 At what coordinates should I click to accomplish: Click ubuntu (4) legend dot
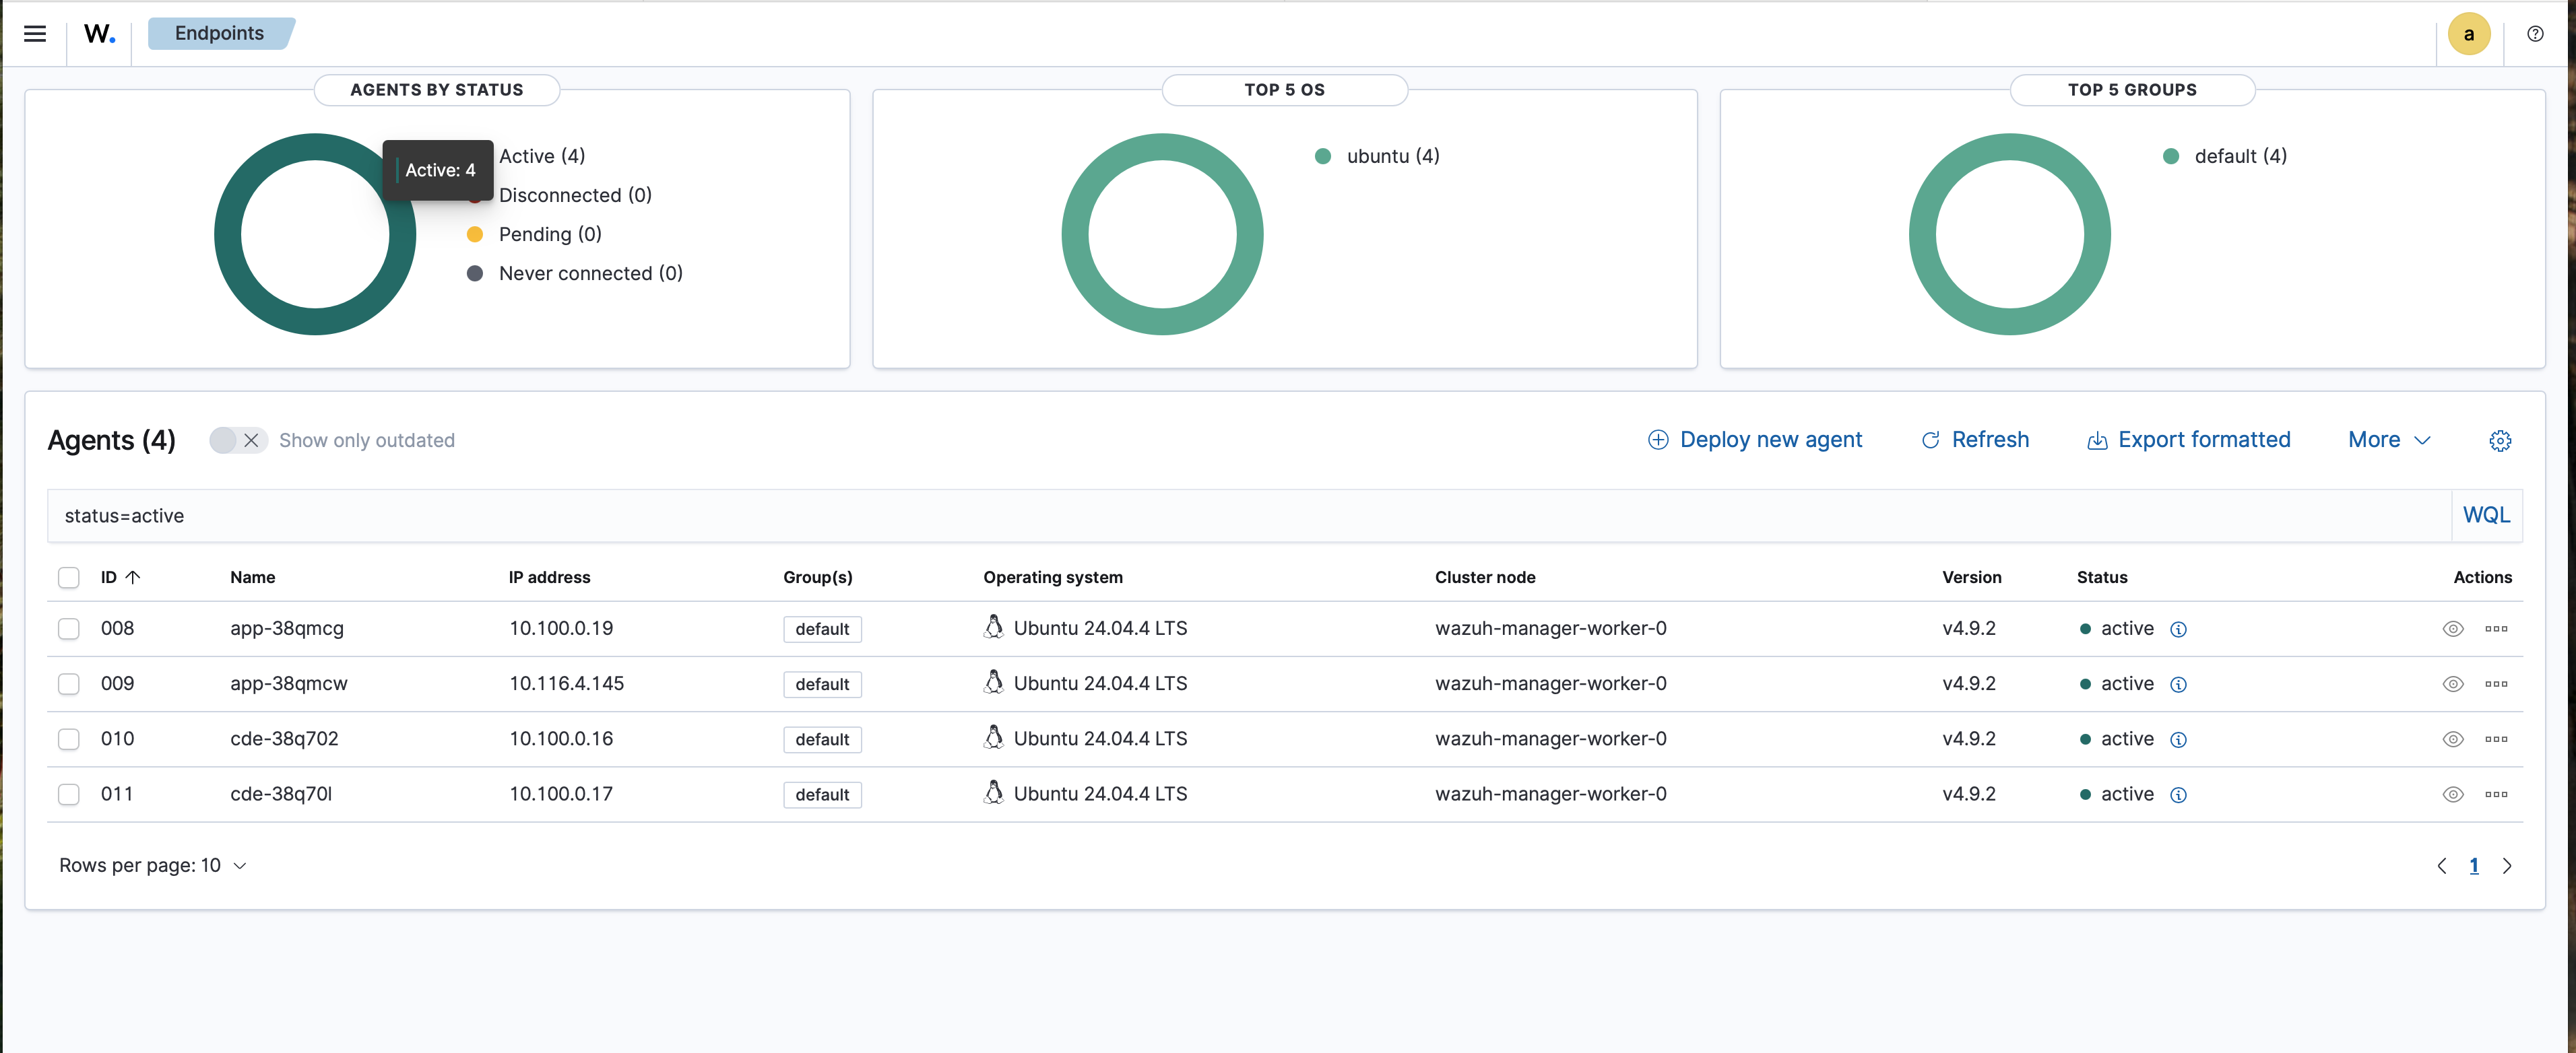tap(1322, 157)
